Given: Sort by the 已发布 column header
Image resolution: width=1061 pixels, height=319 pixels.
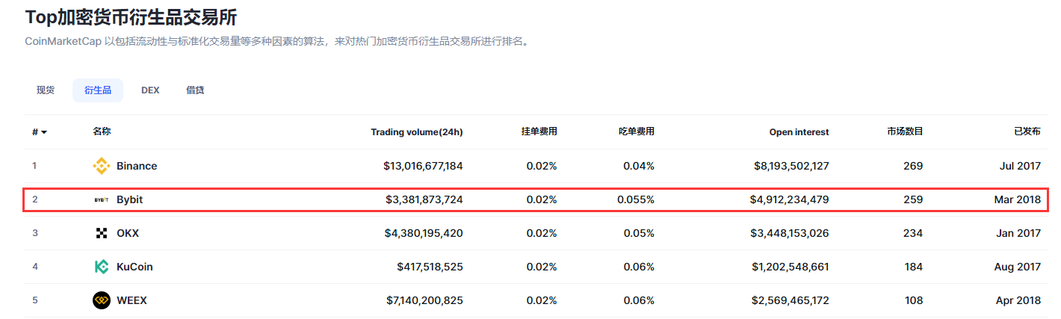Looking at the screenshot, I should (1027, 131).
